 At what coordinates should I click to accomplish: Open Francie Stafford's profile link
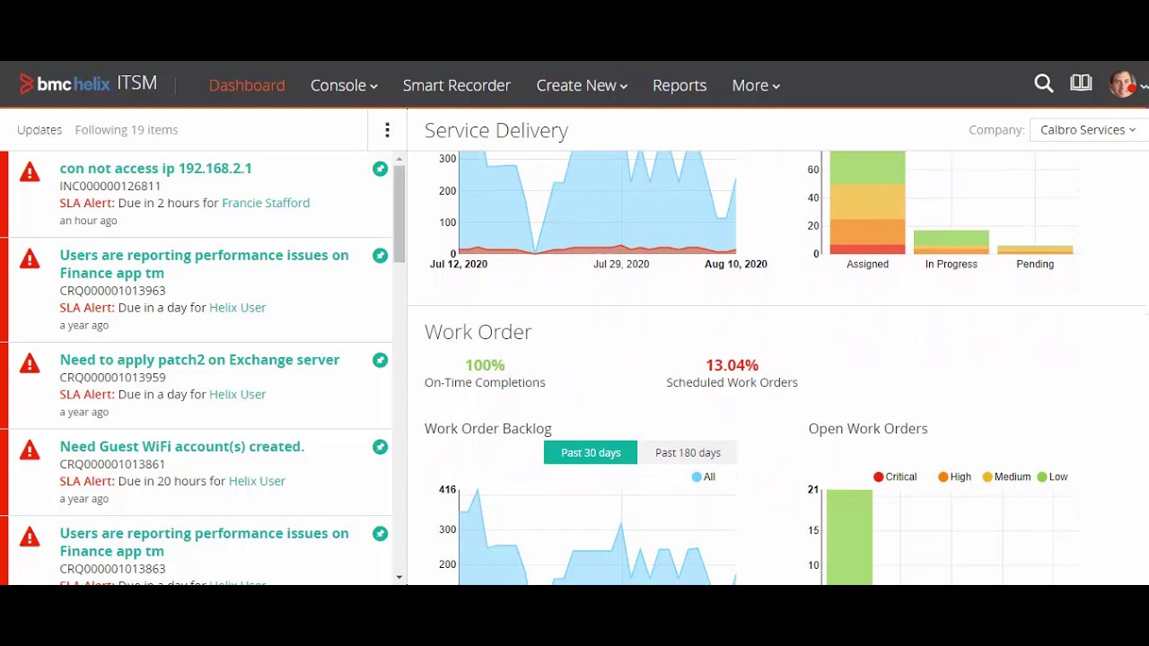click(266, 203)
